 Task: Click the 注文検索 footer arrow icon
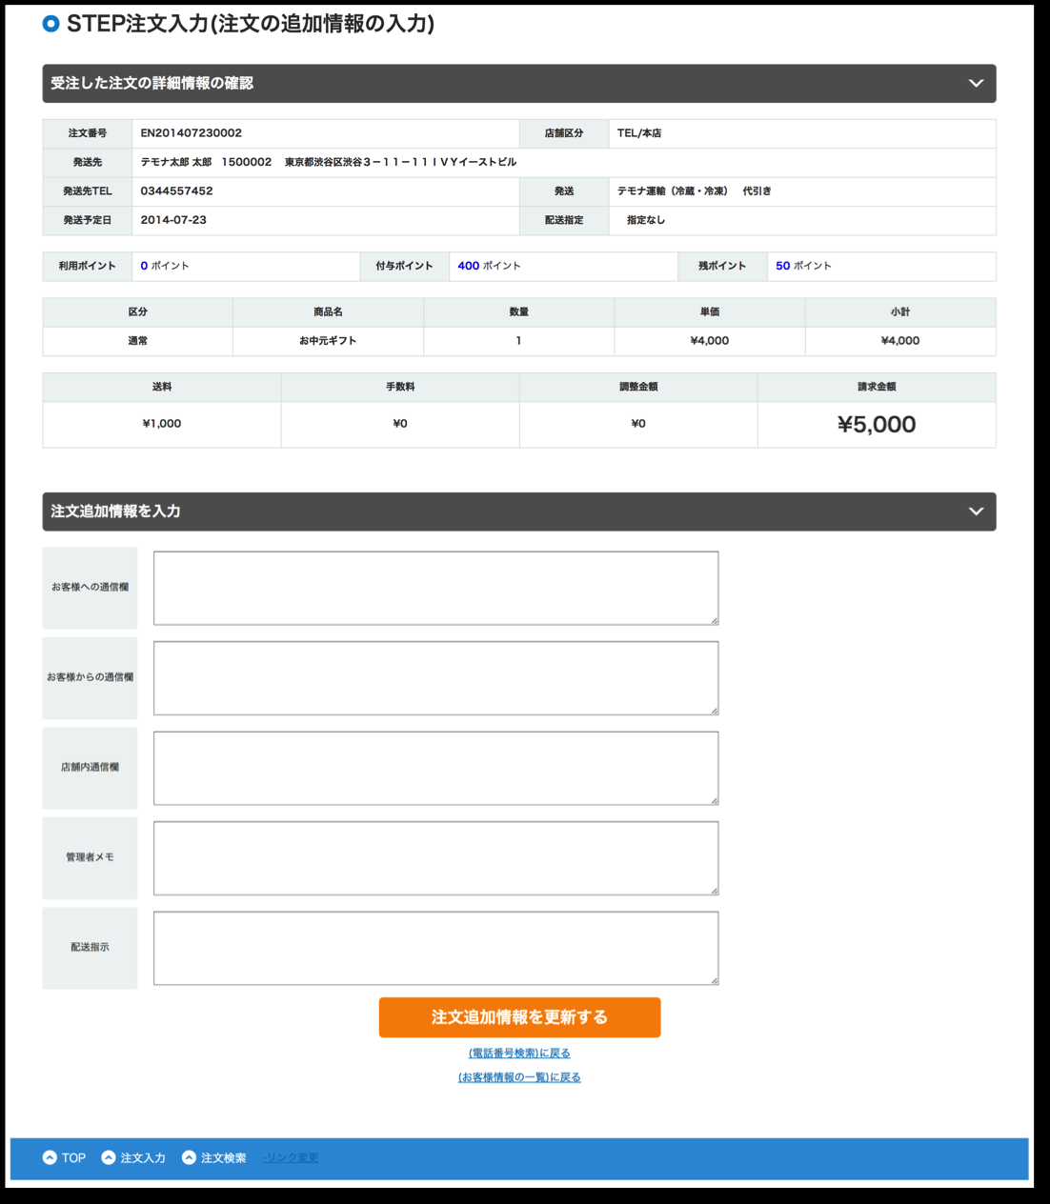pos(189,1157)
